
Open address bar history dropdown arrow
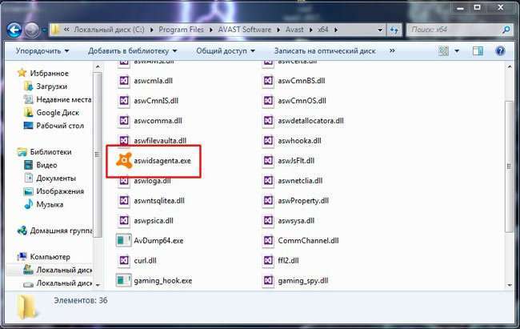point(380,30)
